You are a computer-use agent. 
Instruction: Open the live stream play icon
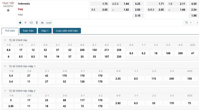26,23
